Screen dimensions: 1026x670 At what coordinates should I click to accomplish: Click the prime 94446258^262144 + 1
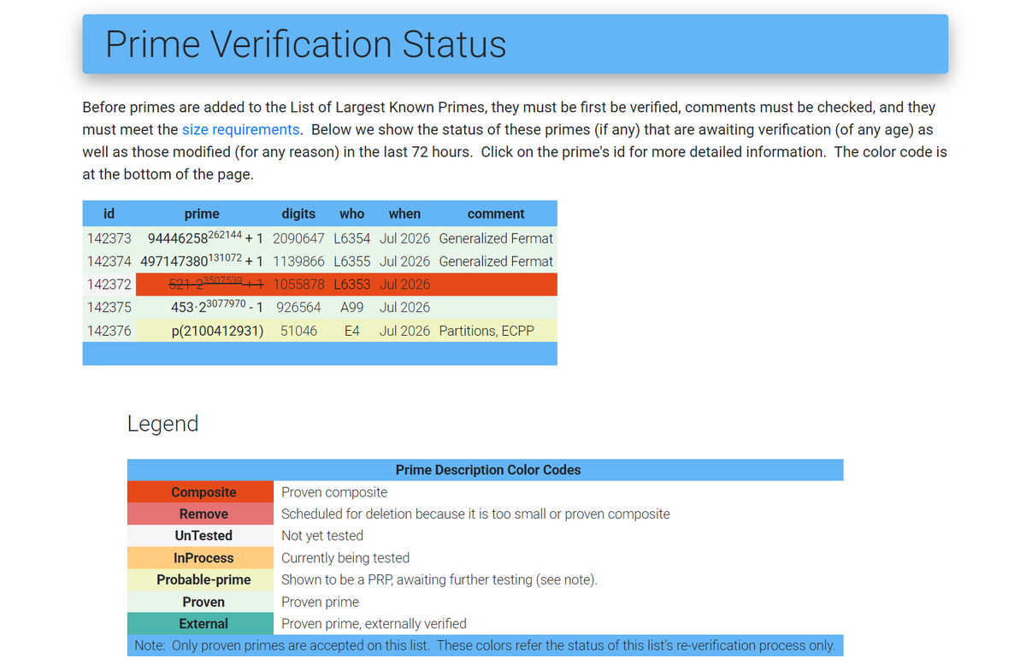pyautogui.click(x=205, y=238)
